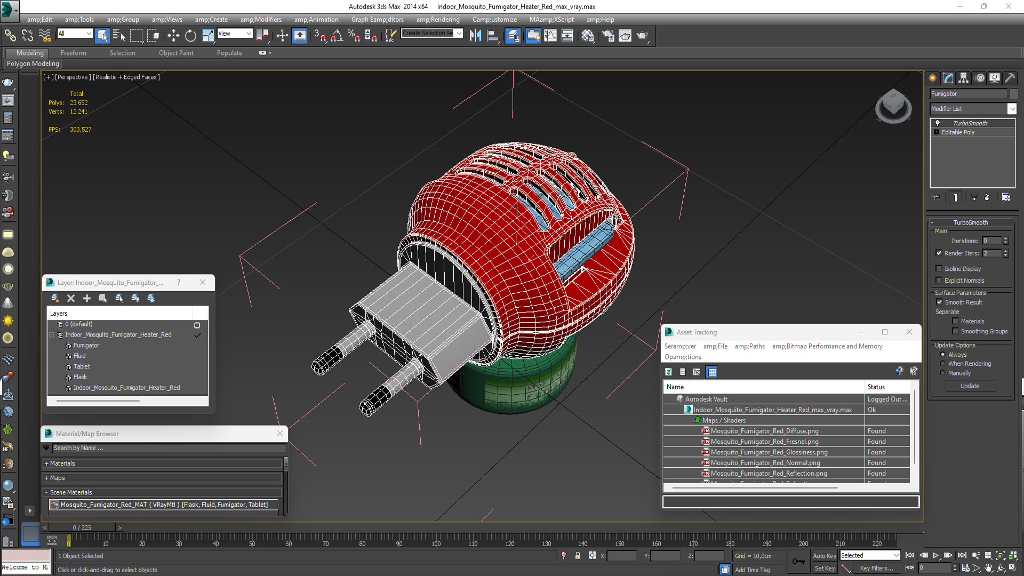Click the Unlink Selection icon
The height and width of the screenshot is (576, 1024).
coord(27,35)
